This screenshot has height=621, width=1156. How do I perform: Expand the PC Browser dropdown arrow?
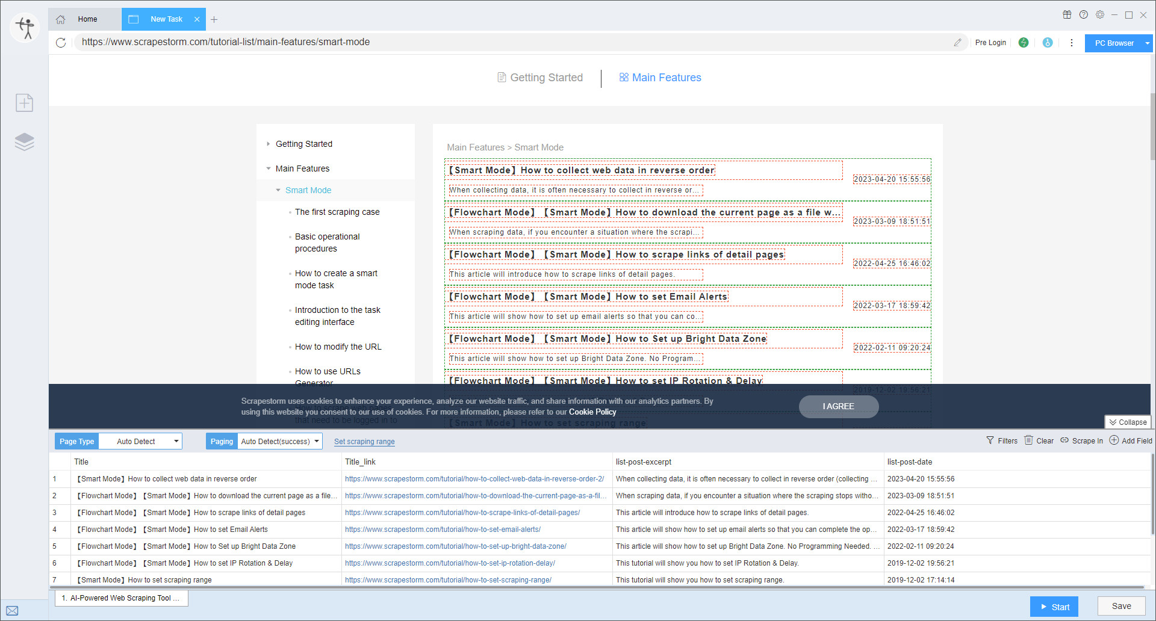point(1147,43)
